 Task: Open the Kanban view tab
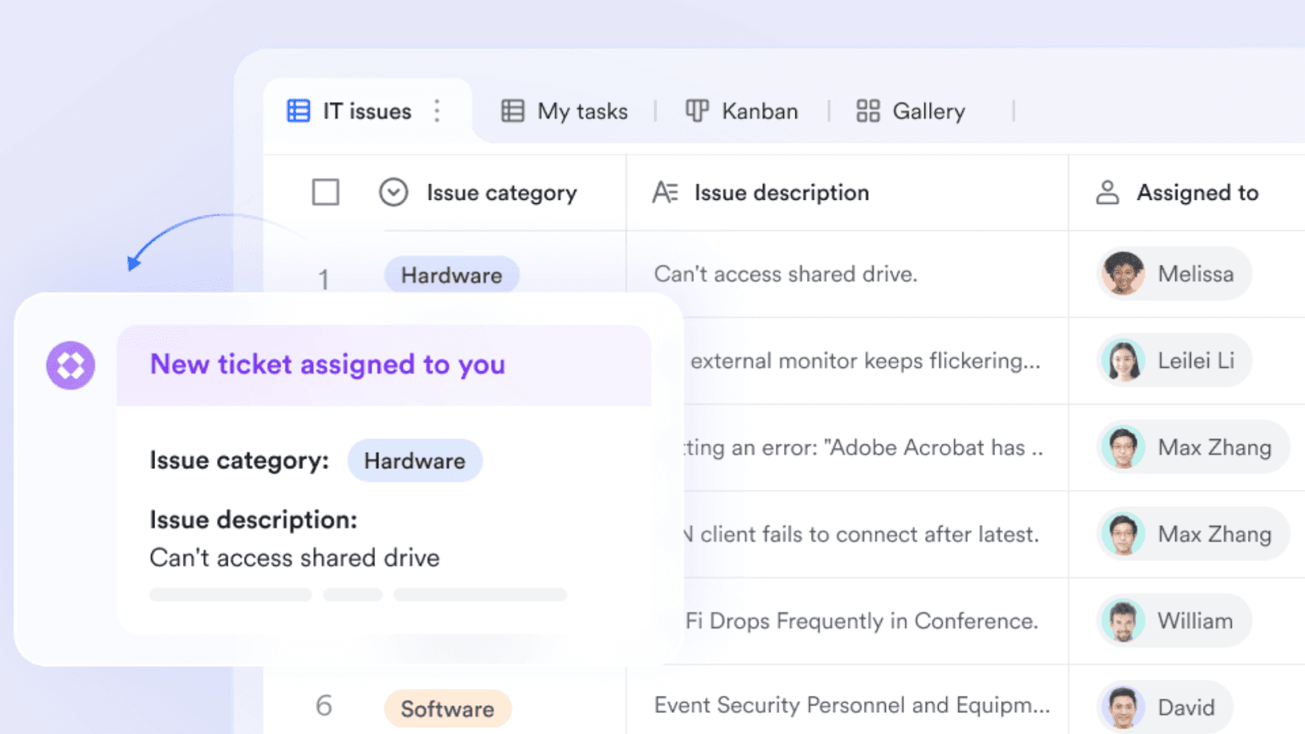742,111
